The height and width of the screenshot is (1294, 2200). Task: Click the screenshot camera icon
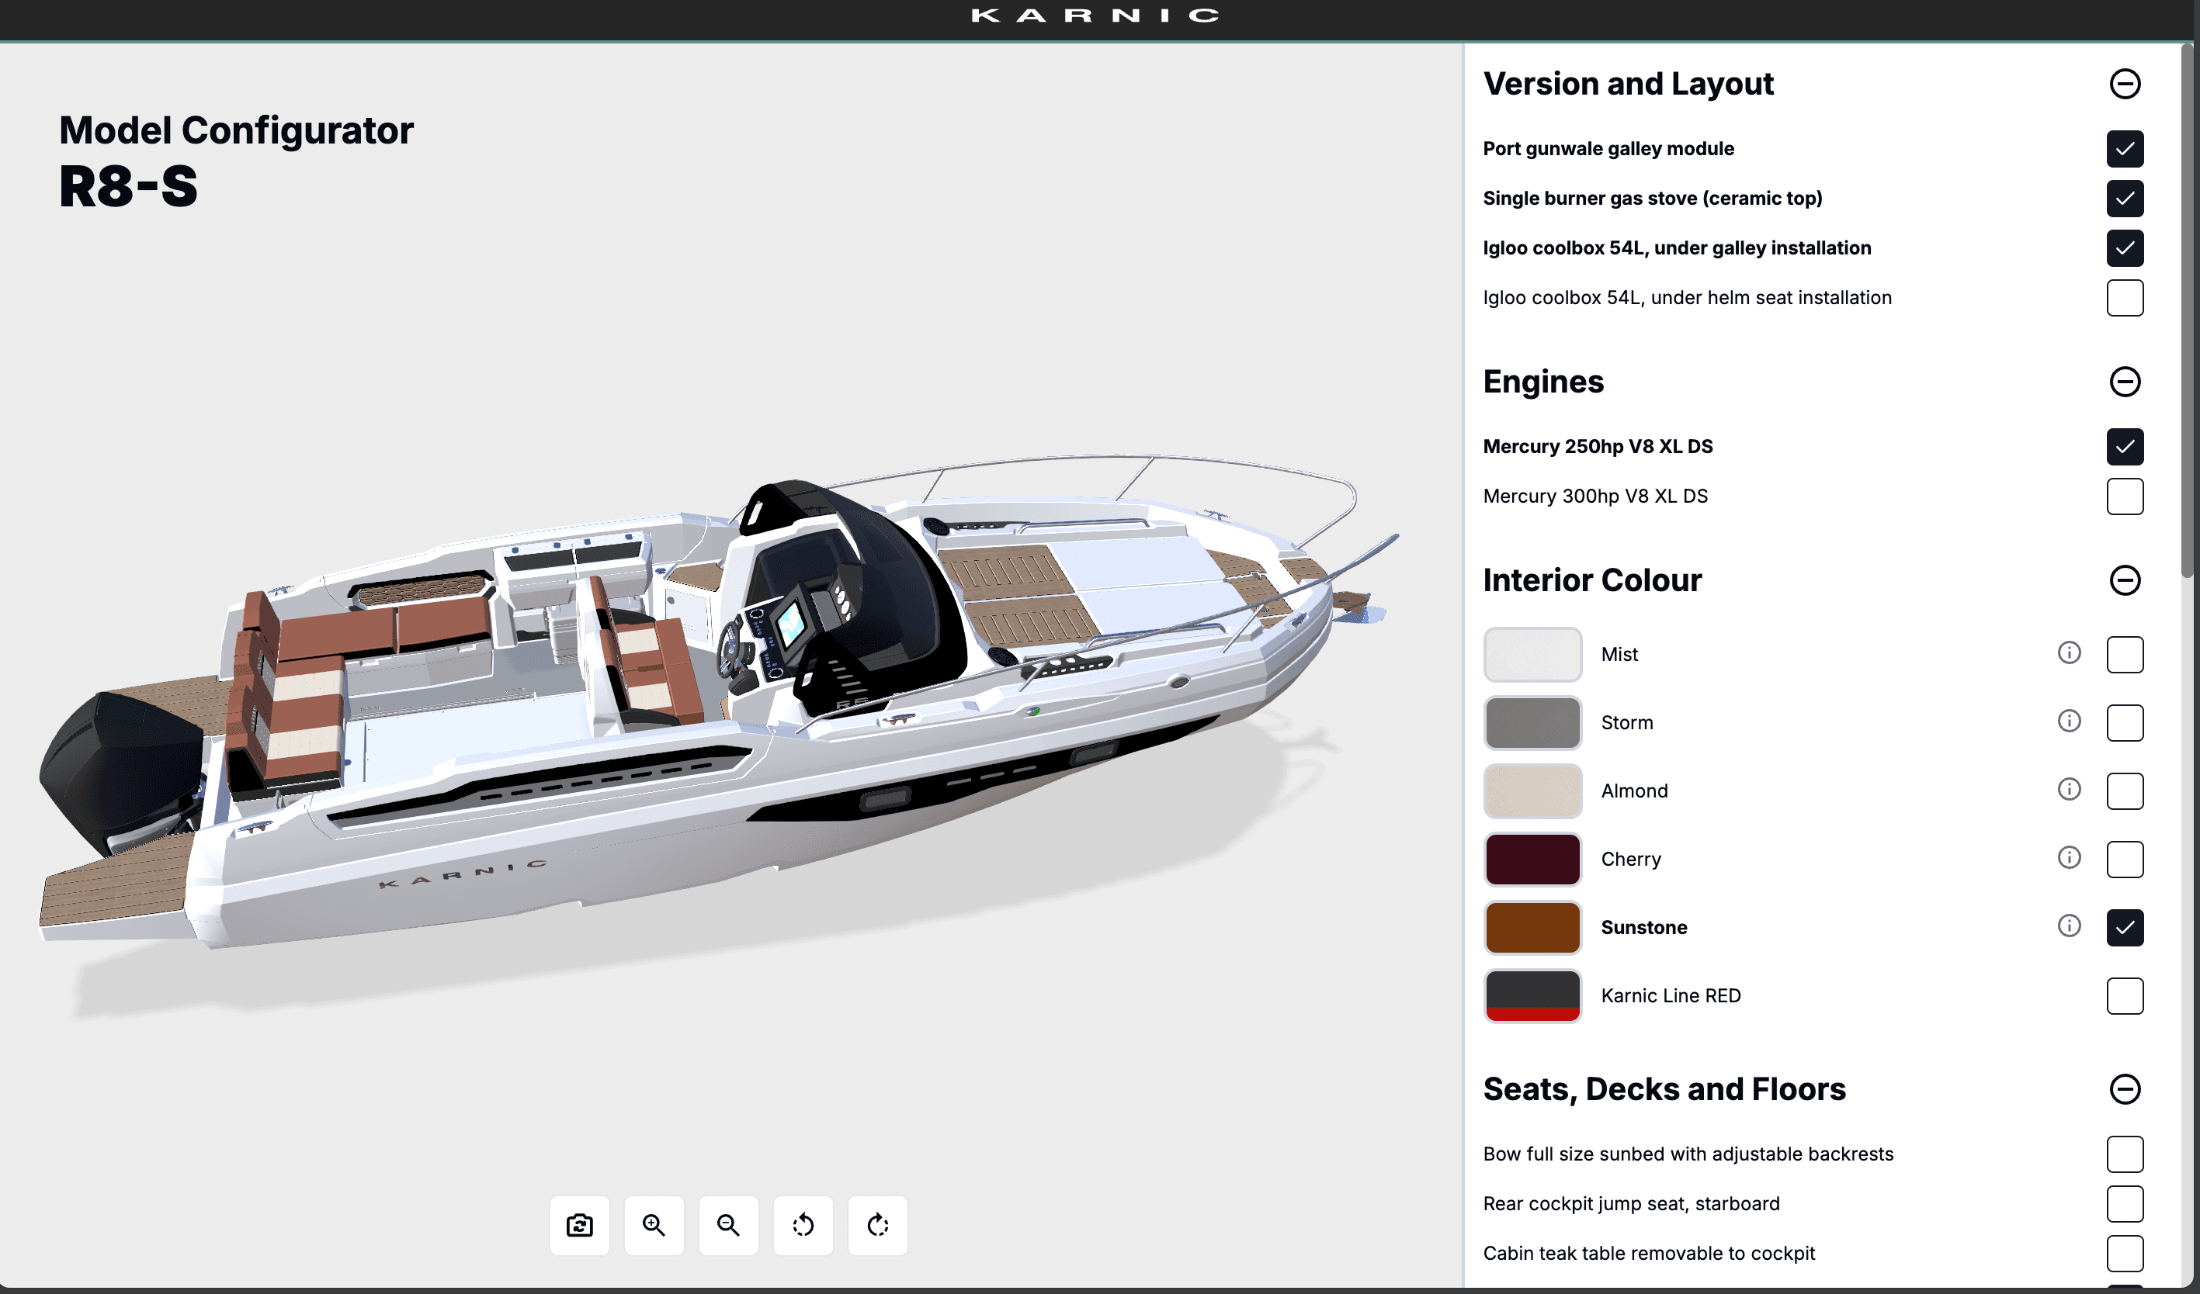579,1225
